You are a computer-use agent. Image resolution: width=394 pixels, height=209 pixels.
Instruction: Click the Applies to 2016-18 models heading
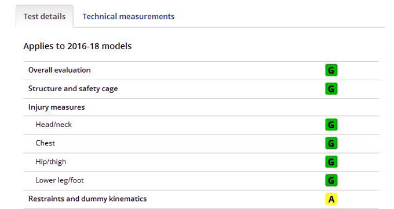pos(78,46)
